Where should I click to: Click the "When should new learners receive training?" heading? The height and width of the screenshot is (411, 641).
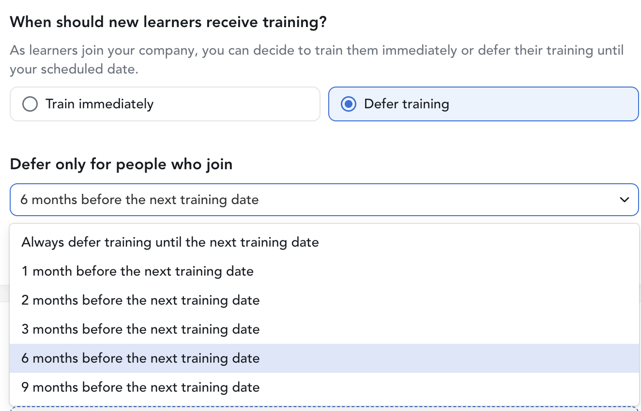point(168,22)
